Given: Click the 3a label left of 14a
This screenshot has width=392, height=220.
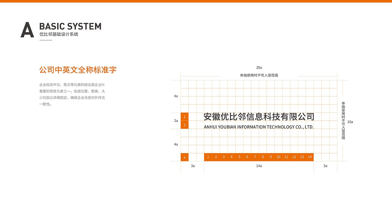Looking at the screenshot, I should pos(193,166).
